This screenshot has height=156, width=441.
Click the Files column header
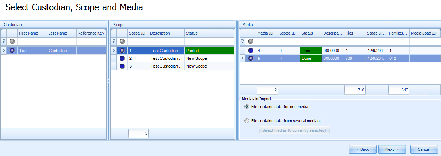355,33
